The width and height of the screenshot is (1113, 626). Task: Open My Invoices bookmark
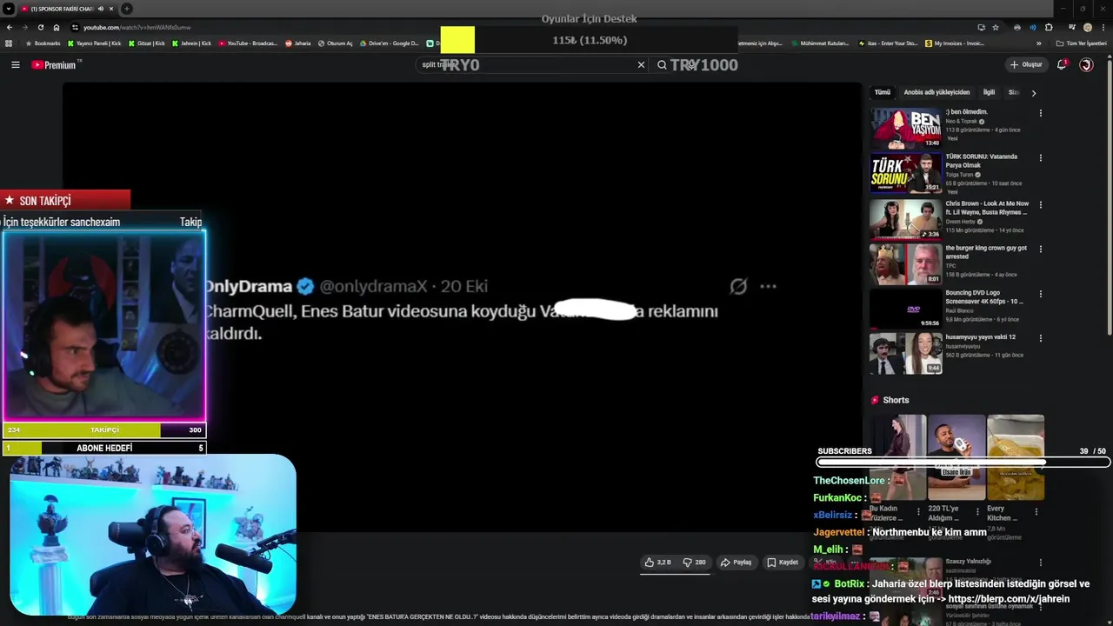coord(955,43)
